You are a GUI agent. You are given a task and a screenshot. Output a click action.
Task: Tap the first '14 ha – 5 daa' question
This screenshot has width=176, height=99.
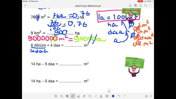pos(60,64)
